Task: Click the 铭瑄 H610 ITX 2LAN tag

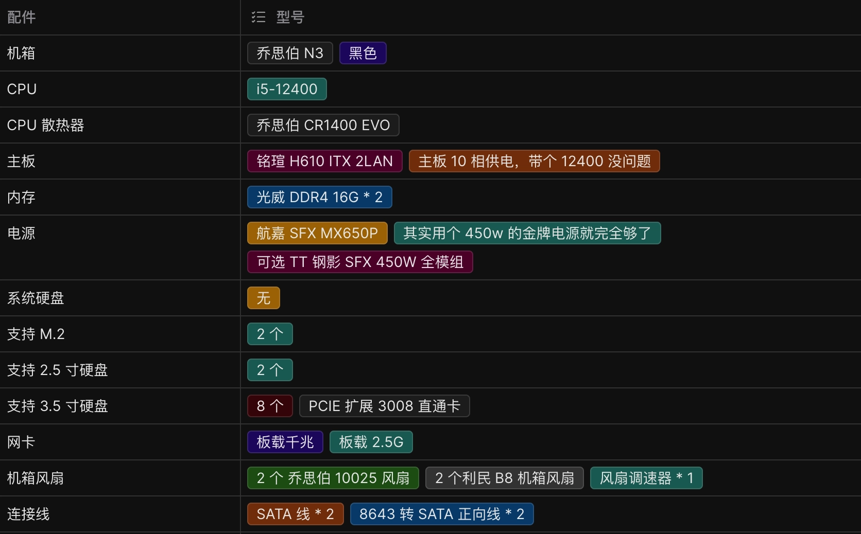Action: coord(325,161)
